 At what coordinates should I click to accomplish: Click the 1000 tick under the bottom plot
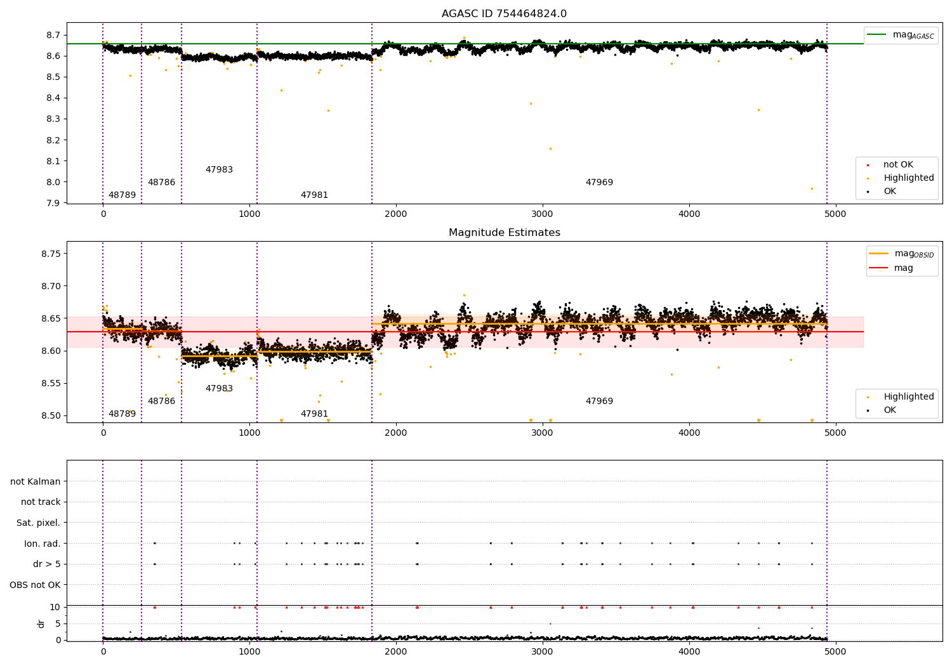tap(249, 652)
